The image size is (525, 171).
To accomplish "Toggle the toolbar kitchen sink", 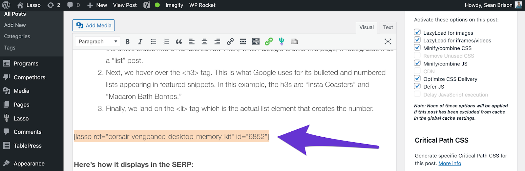I will [x=256, y=42].
